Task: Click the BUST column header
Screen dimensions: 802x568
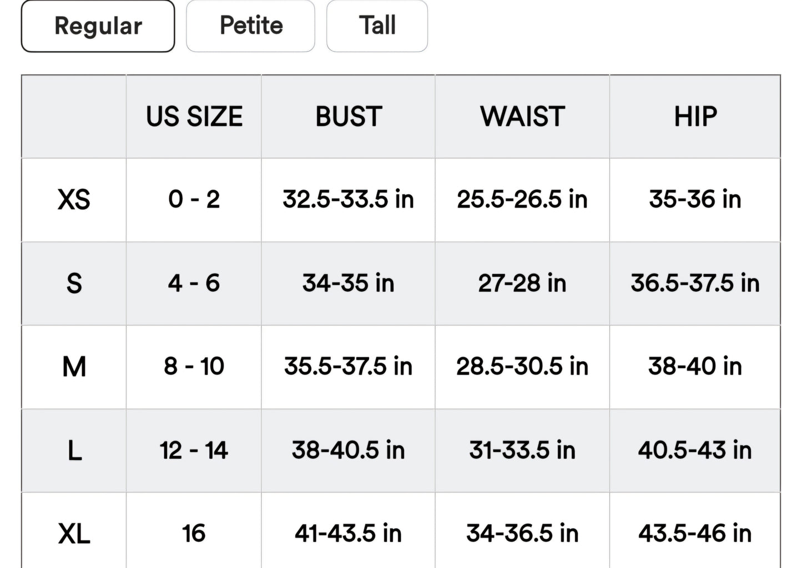Action: tap(348, 116)
